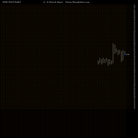Click the topmost X of the tallest column
The image size is (138, 138).
click(x=113, y=44)
